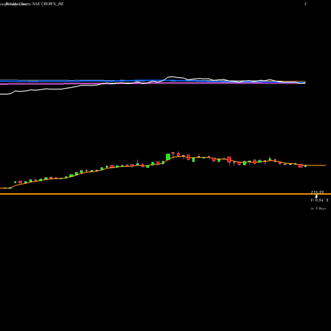Click the '0.54 X' volume text
The image size is (331, 331).
(322, 200)
